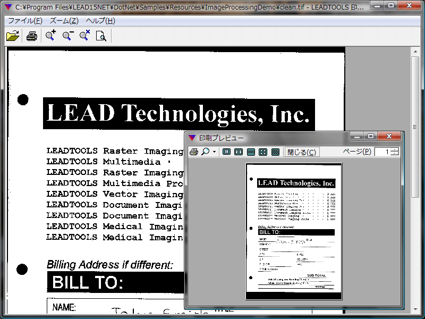
Task: Switch preview to single-page layout view
Action: pyautogui.click(x=226, y=152)
